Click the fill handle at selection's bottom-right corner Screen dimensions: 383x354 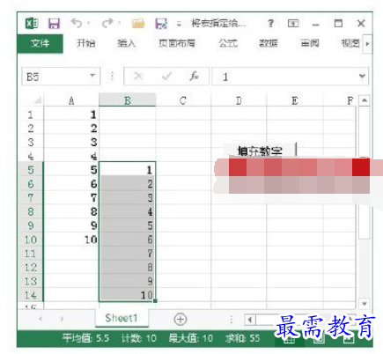[155, 300]
